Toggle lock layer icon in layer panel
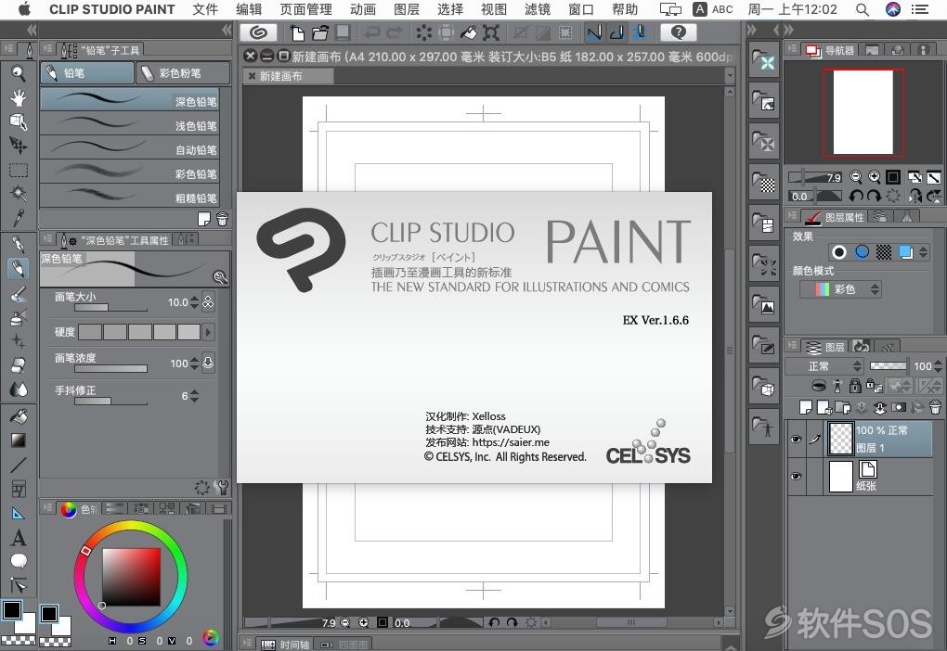This screenshot has width=947, height=651. pos(855,386)
